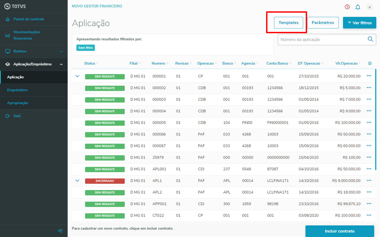Open actions menu for row 000005

tap(369, 122)
